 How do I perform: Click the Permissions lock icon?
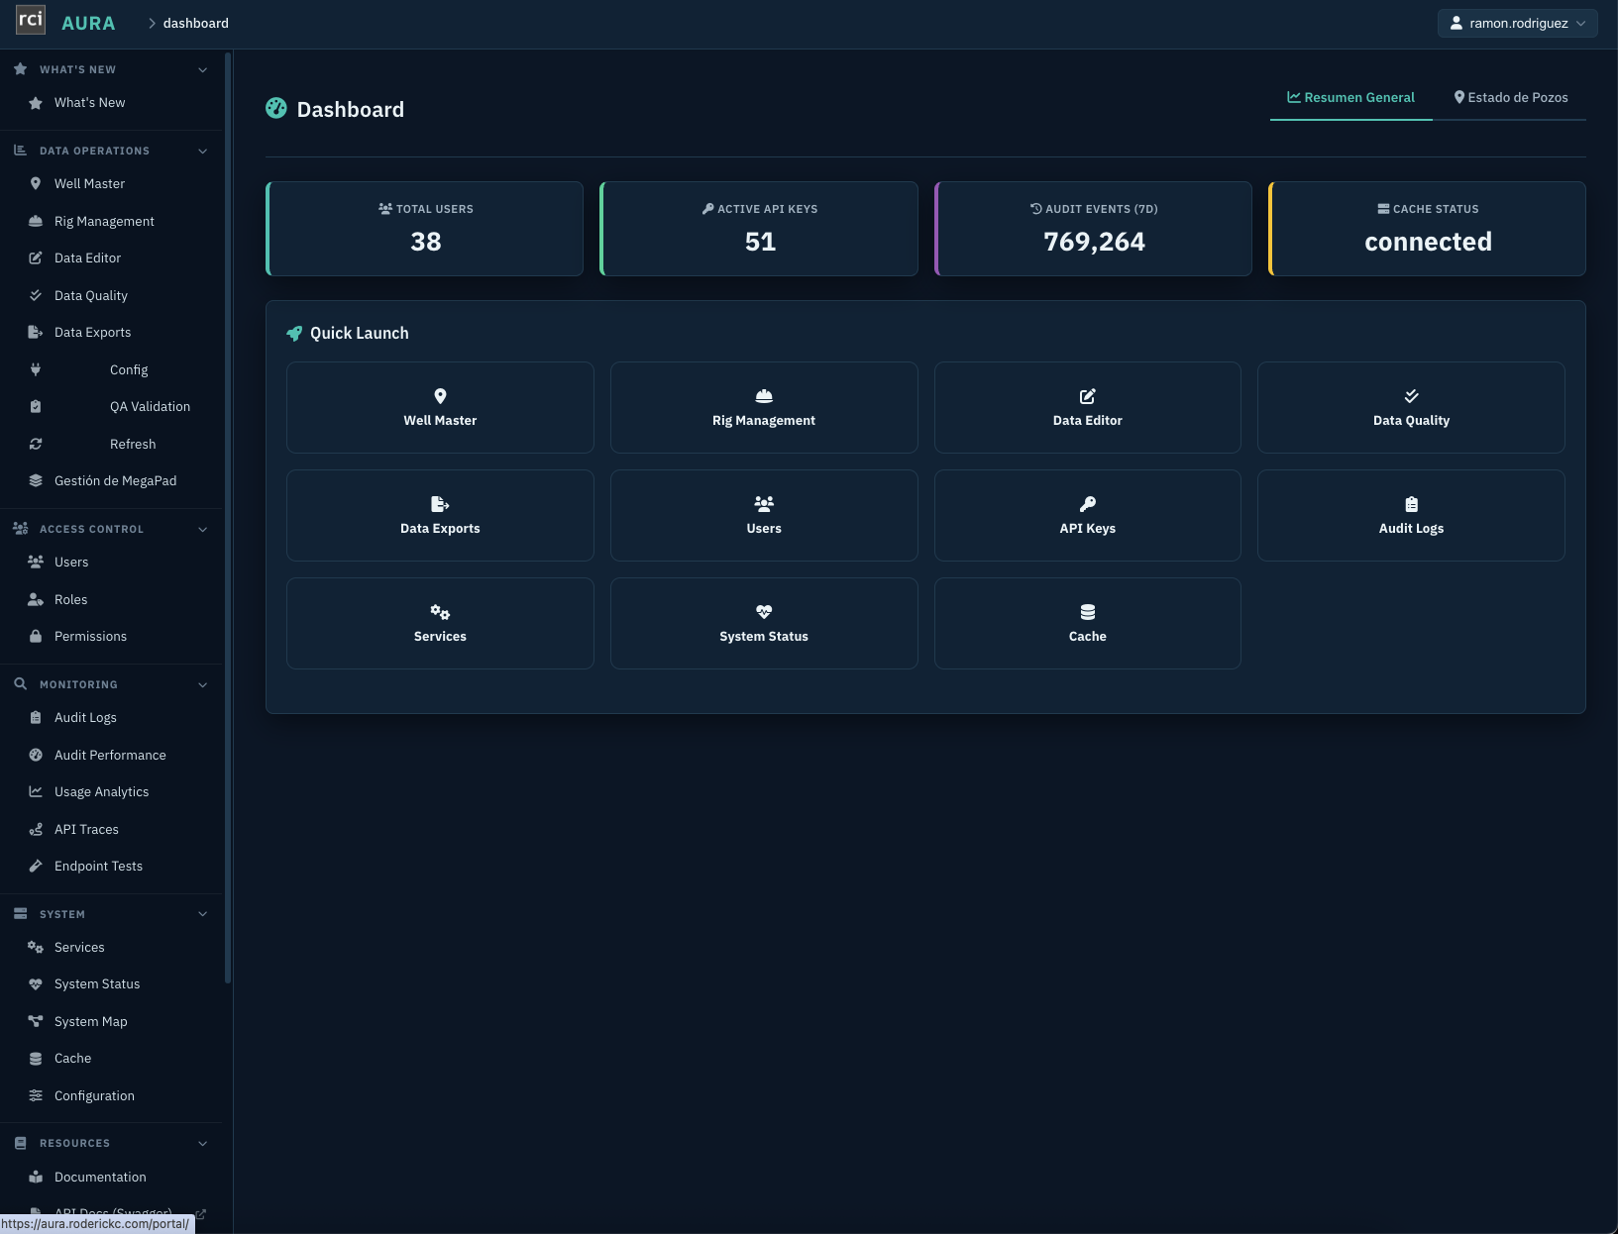(x=36, y=636)
